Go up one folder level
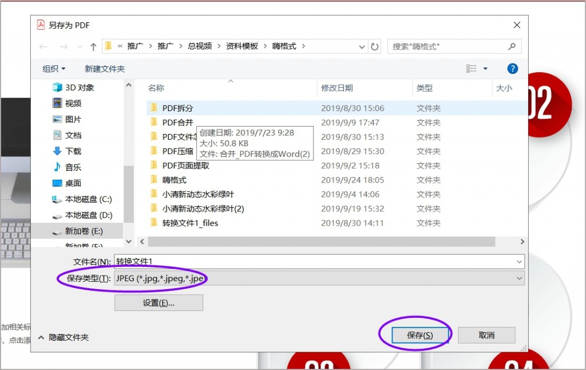Viewport: 586px width, 370px height. coord(93,47)
